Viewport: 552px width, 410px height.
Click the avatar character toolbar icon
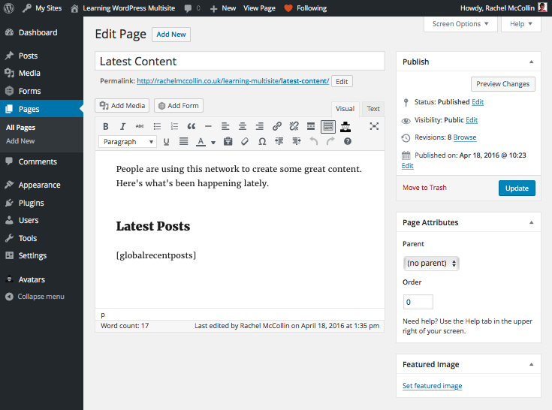345,126
